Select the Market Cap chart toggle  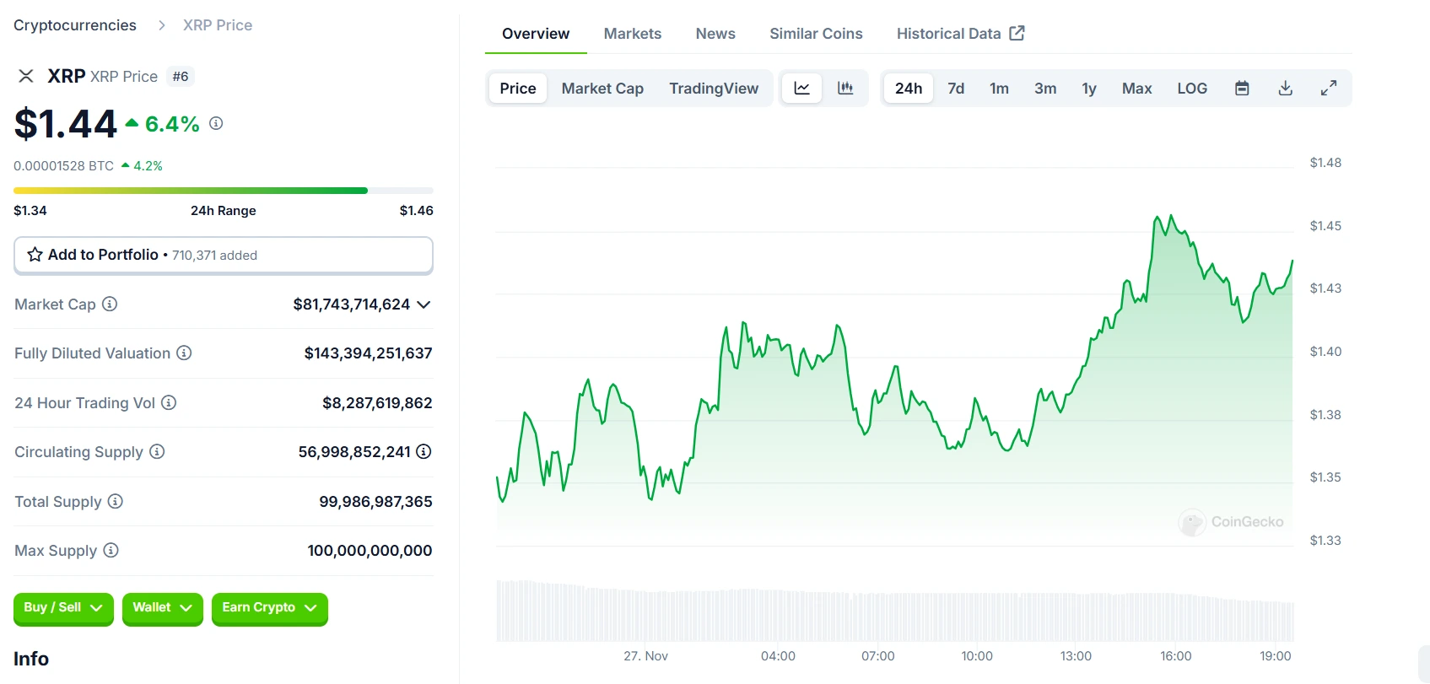pyautogui.click(x=602, y=88)
